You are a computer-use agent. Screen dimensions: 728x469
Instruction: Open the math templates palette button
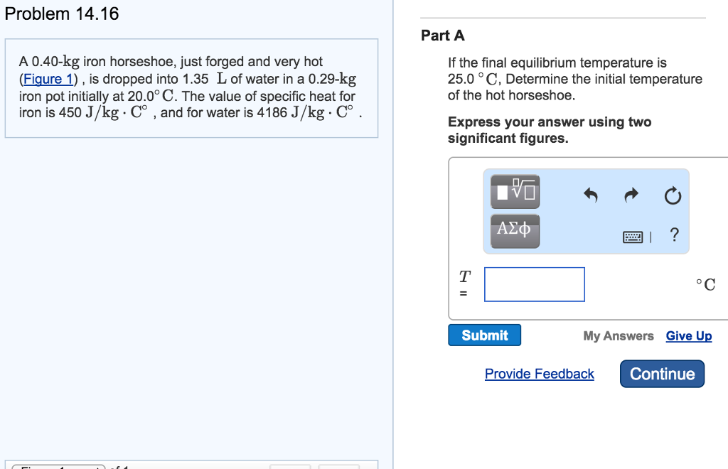[515, 191]
